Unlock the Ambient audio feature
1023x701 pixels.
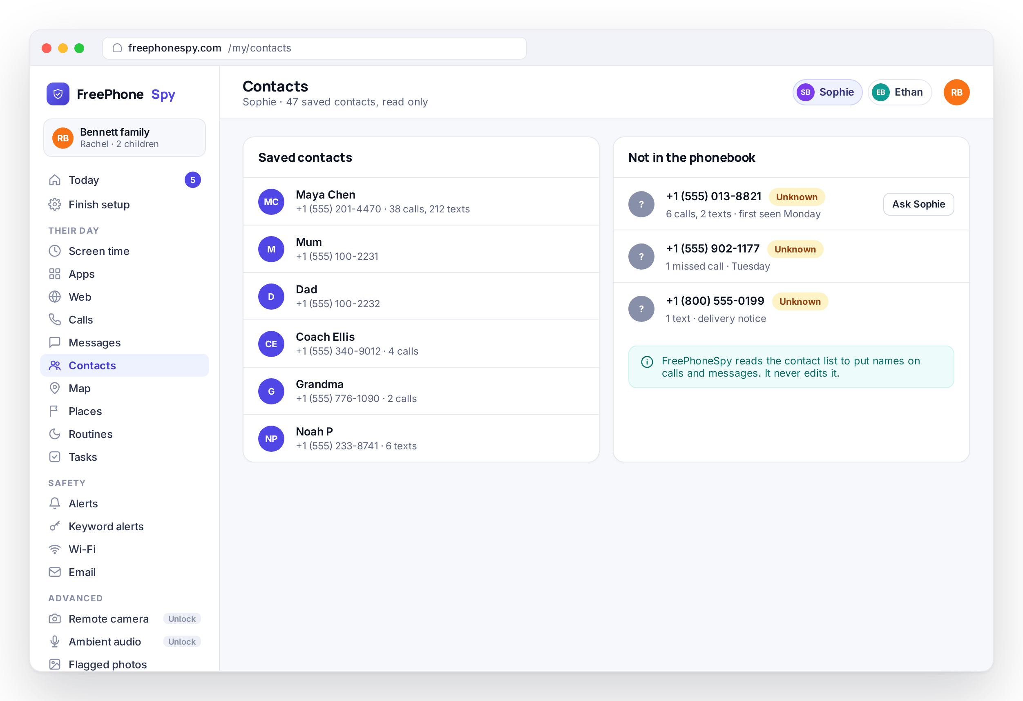182,642
